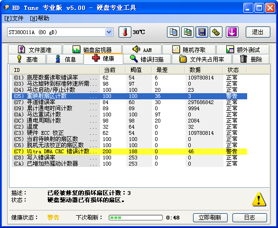The image size is (278, 228).
Task: Open the 帮助 menu
Action: pos(39,18)
